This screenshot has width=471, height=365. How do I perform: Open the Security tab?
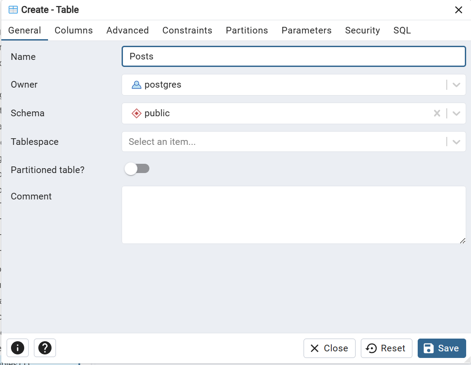(362, 30)
